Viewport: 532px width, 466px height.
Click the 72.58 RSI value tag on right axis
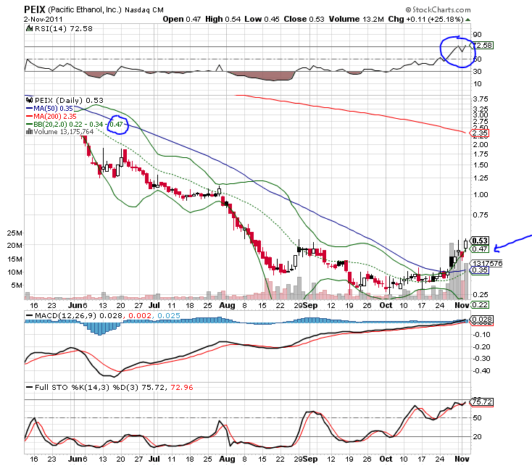click(482, 45)
